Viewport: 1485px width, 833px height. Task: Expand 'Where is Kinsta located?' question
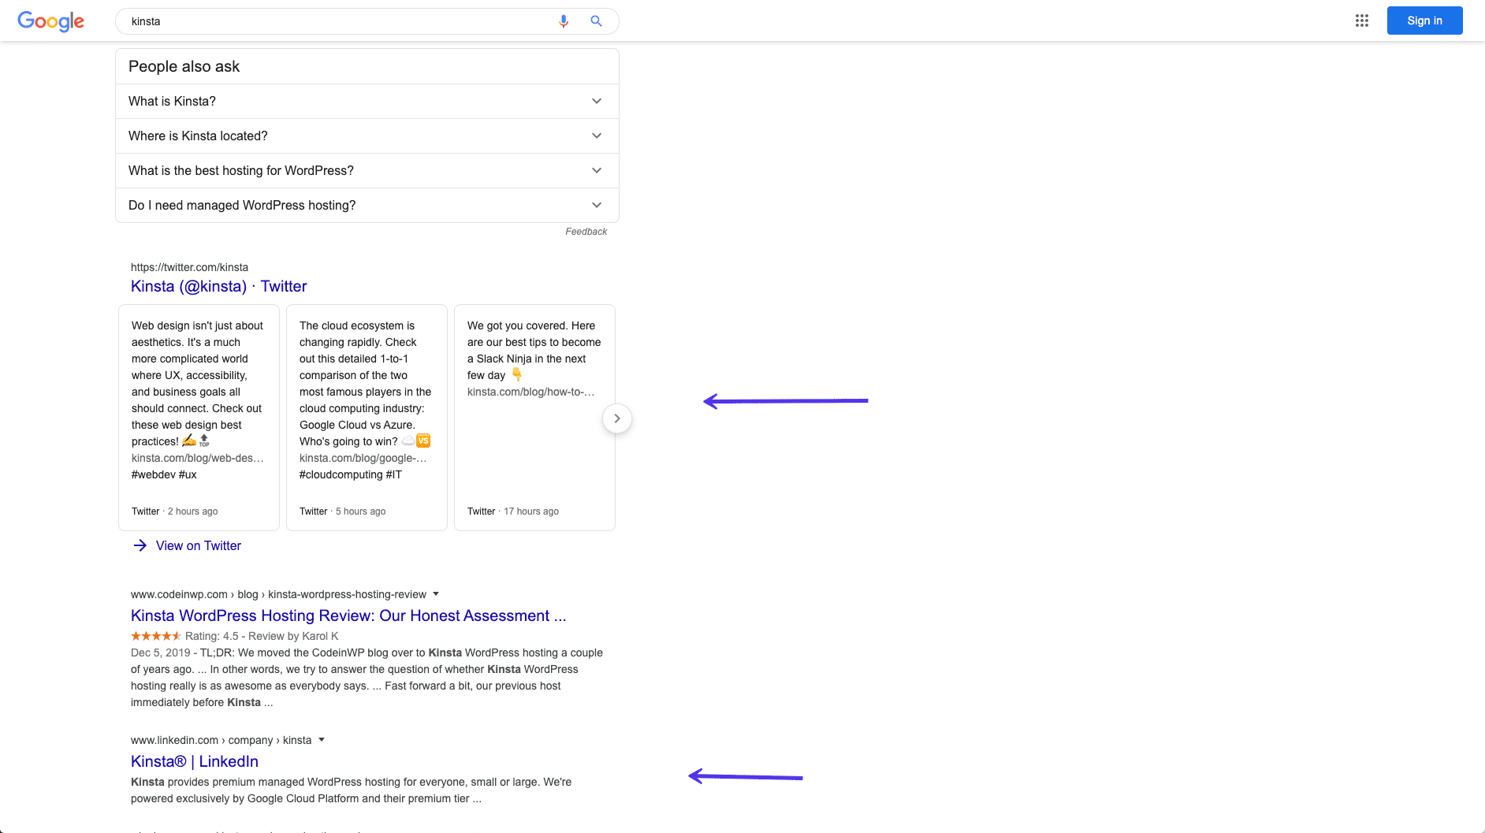[x=367, y=136]
